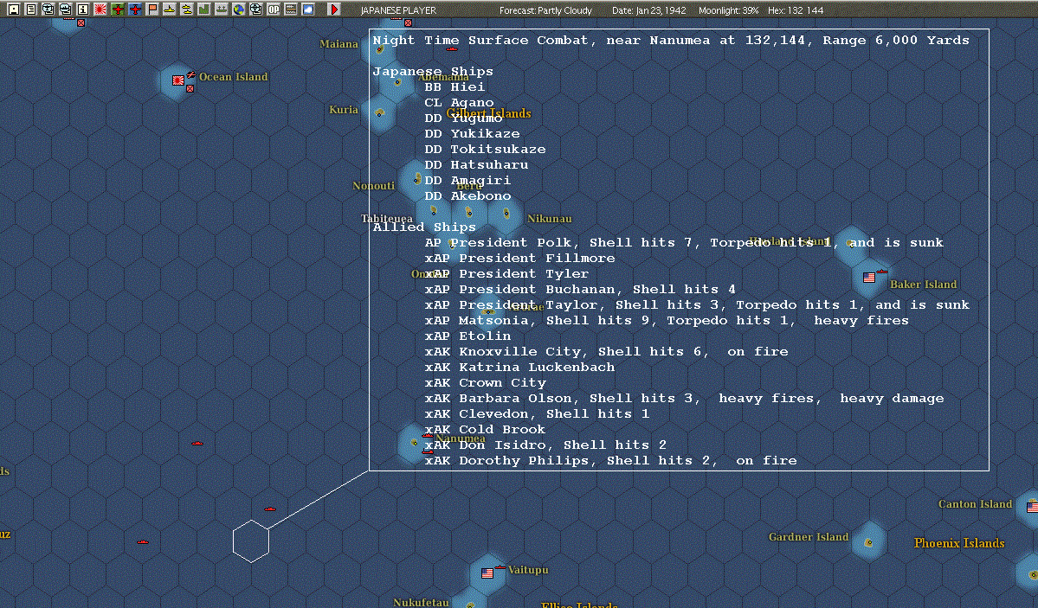
Task: Click the 'xAP Matsonia' combat line
Action: pos(667,320)
